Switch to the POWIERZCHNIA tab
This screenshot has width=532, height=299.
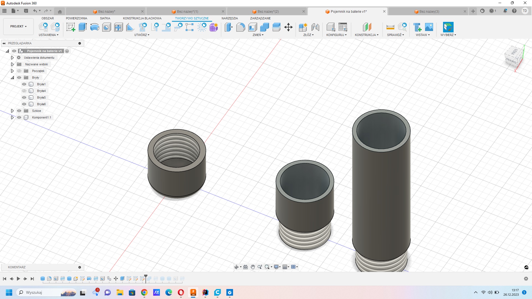(76, 18)
